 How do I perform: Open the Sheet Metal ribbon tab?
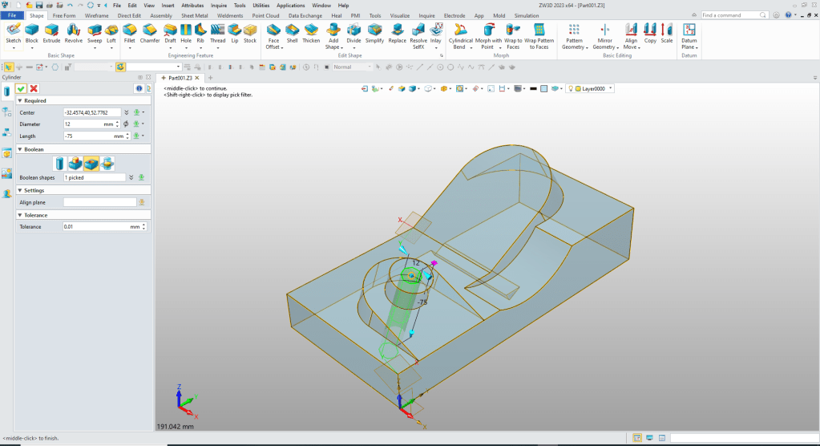tap(194, 15)
